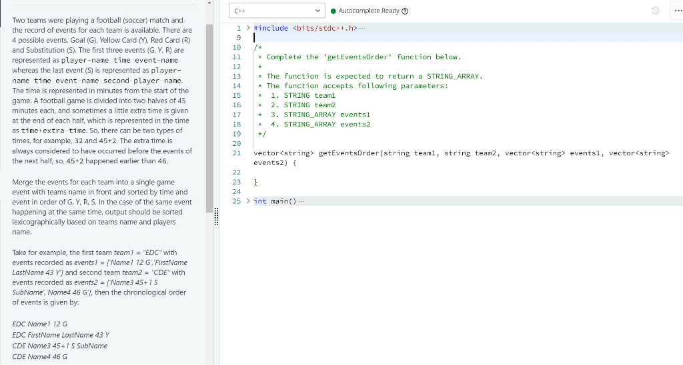Open the more options ellipsis menu
683x365 pixels.
[x=678, y=11]
